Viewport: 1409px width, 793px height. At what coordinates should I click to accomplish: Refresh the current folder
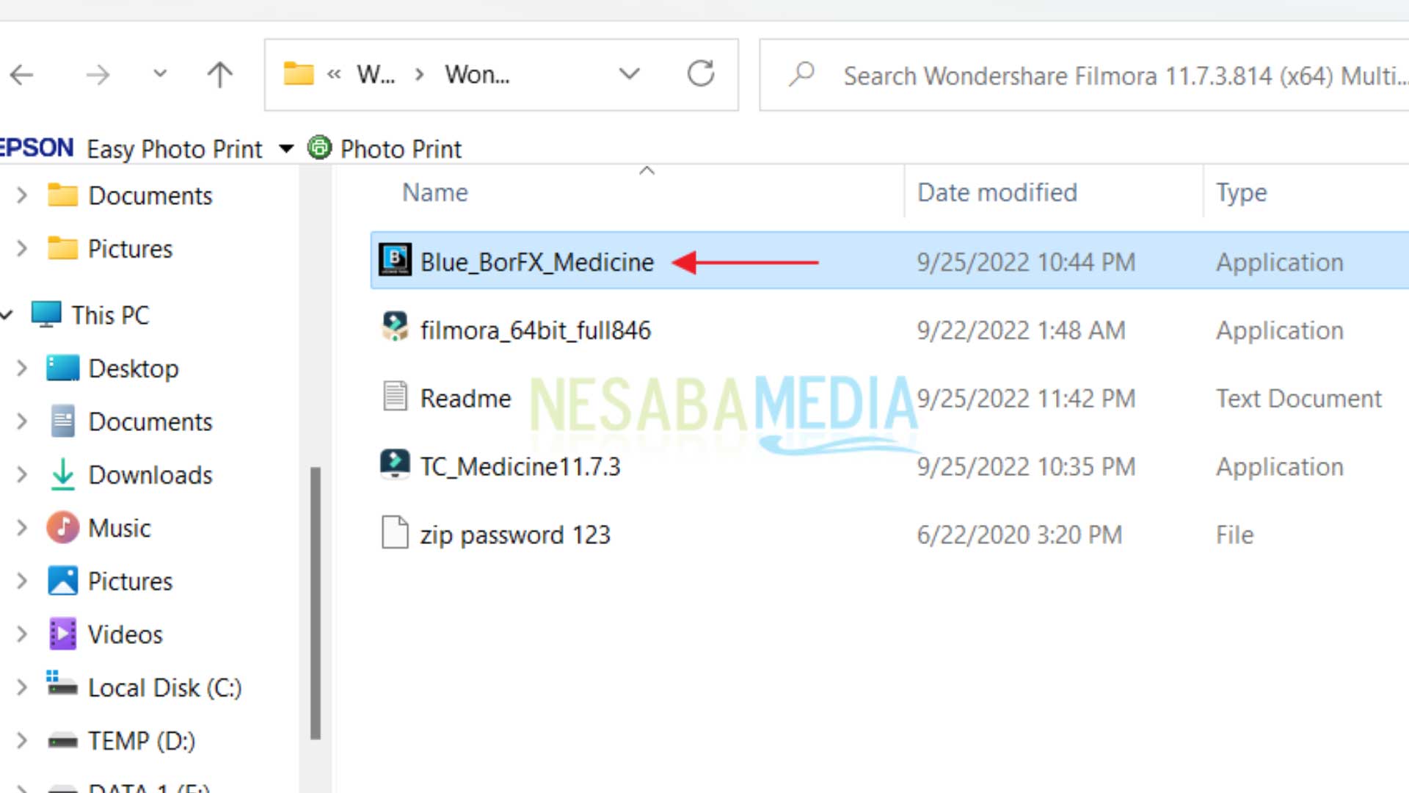(701, 73)
